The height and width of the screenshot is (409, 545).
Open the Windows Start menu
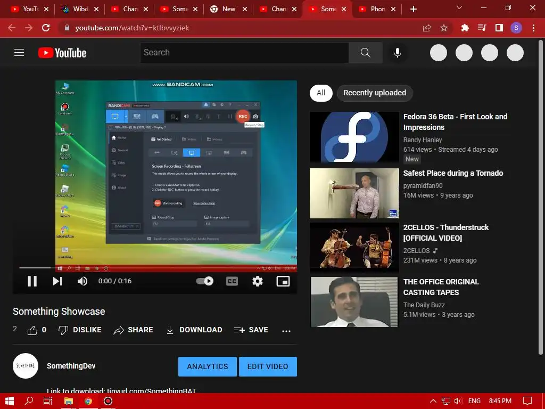click(10, 401)
